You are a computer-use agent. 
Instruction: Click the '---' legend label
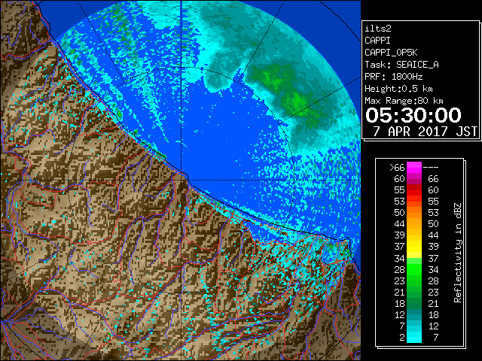point(431,167)
